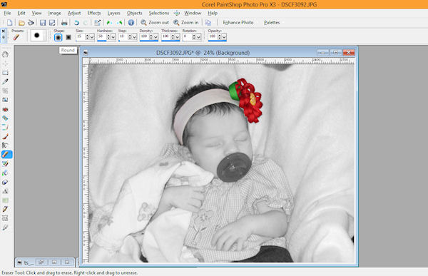Open the Selections menu
Viewport: 428px width, 276px height.
159,13
